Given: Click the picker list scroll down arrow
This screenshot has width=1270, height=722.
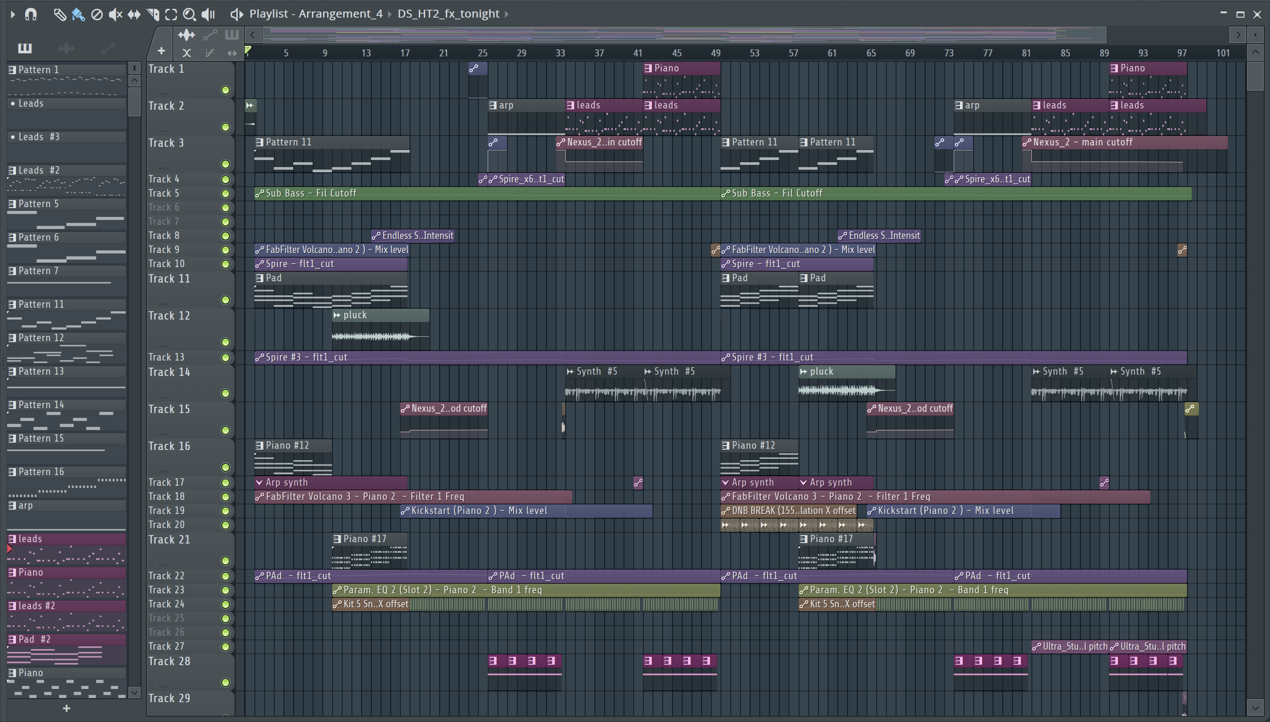Looking at the screenshot, I should coord(134,692).
